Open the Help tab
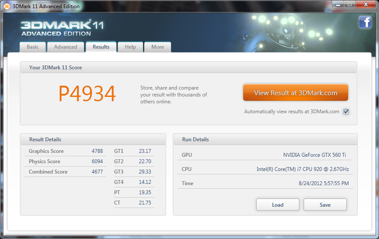Image resolution: width=379 pixels, height=239 pixels. [130, 47]
